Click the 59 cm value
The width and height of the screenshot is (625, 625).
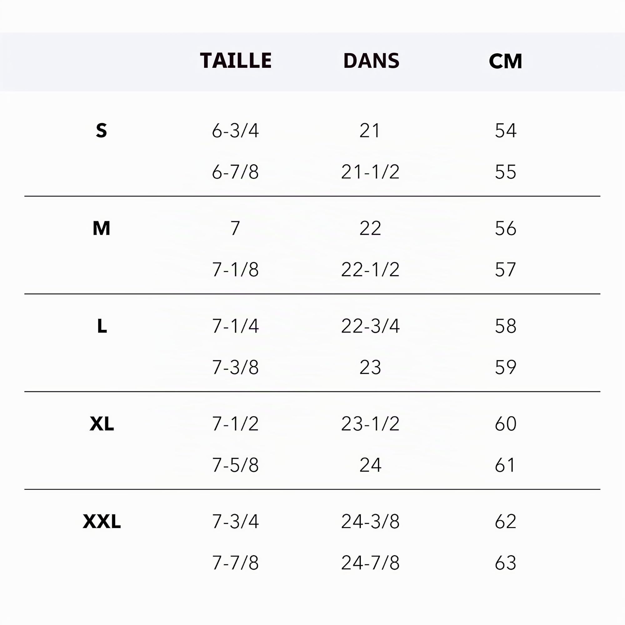[x=506, y=367]
